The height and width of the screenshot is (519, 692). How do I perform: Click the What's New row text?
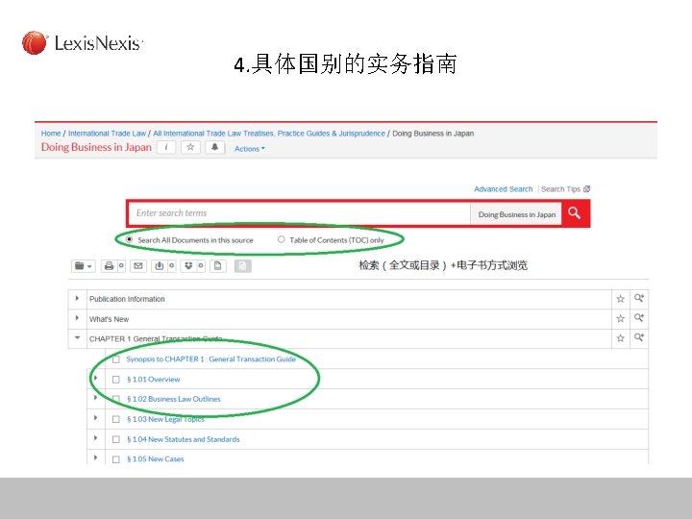point(109,319)
